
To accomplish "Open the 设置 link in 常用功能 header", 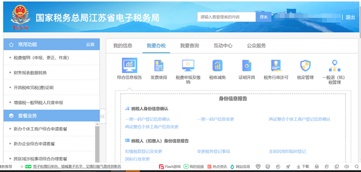I will [x=90, y=45].
